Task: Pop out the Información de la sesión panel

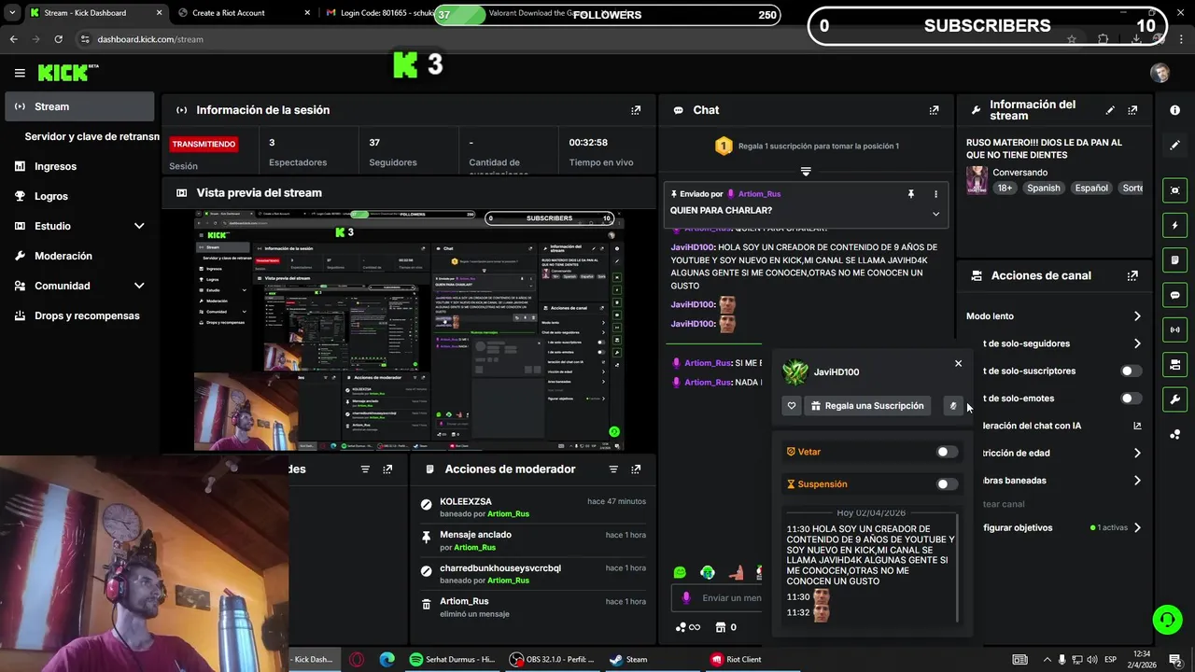Action: pyautogui.click(x=636, y=110)
